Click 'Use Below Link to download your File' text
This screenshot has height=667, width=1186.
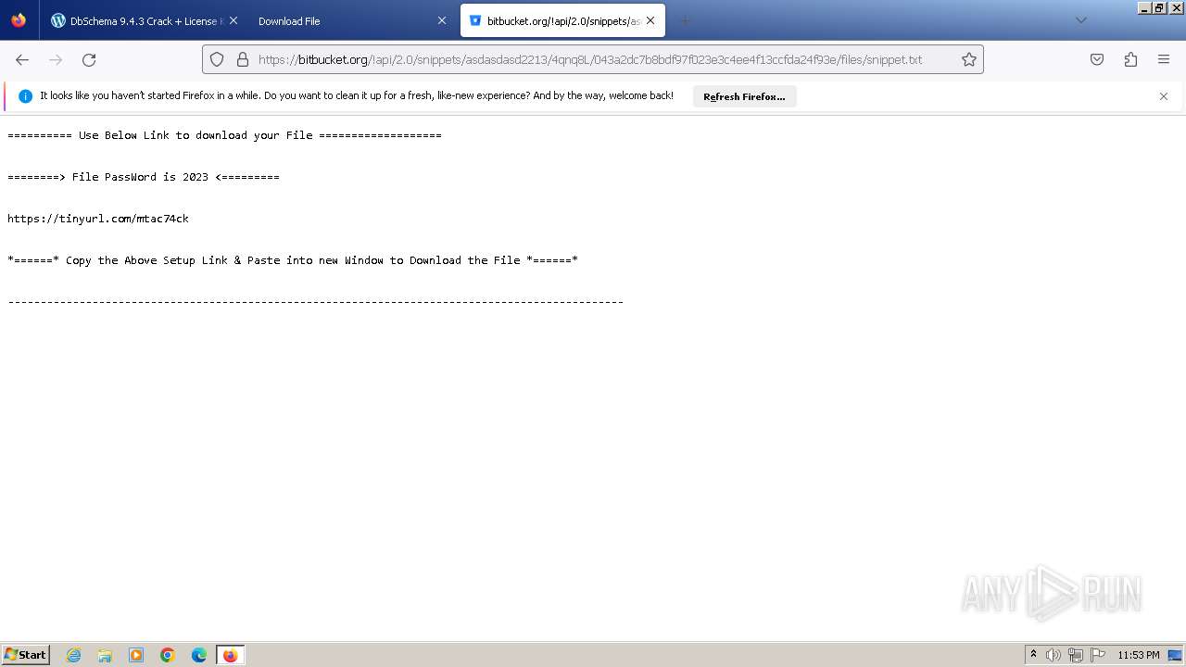196,135
